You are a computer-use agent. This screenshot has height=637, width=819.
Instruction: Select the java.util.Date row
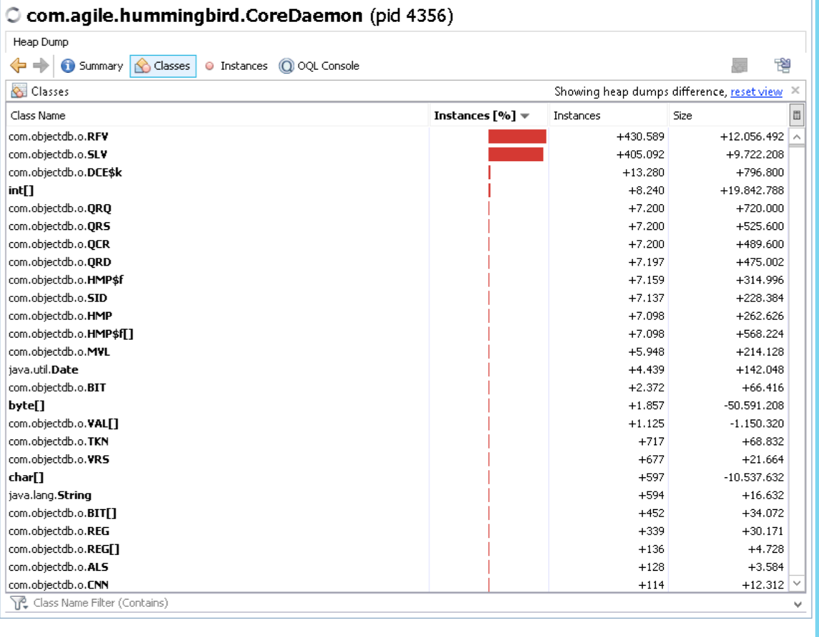[x=397, y=370]
